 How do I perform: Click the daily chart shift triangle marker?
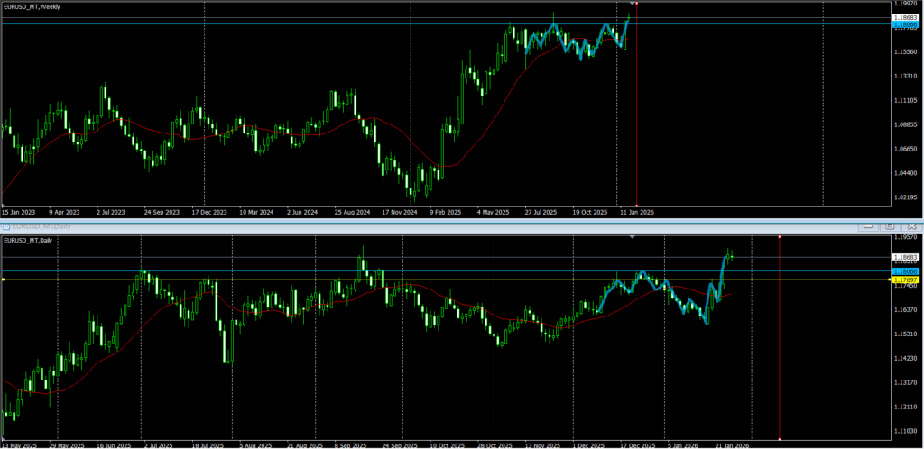(632, 237)
